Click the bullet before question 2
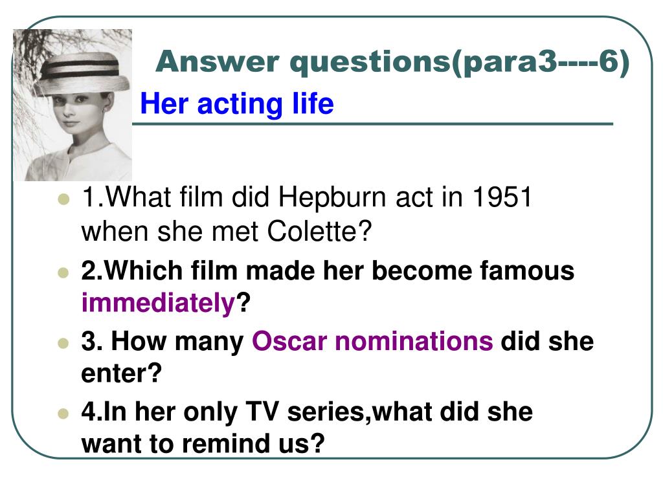Viewport: 663px width, 497px height. coord(63,272)
